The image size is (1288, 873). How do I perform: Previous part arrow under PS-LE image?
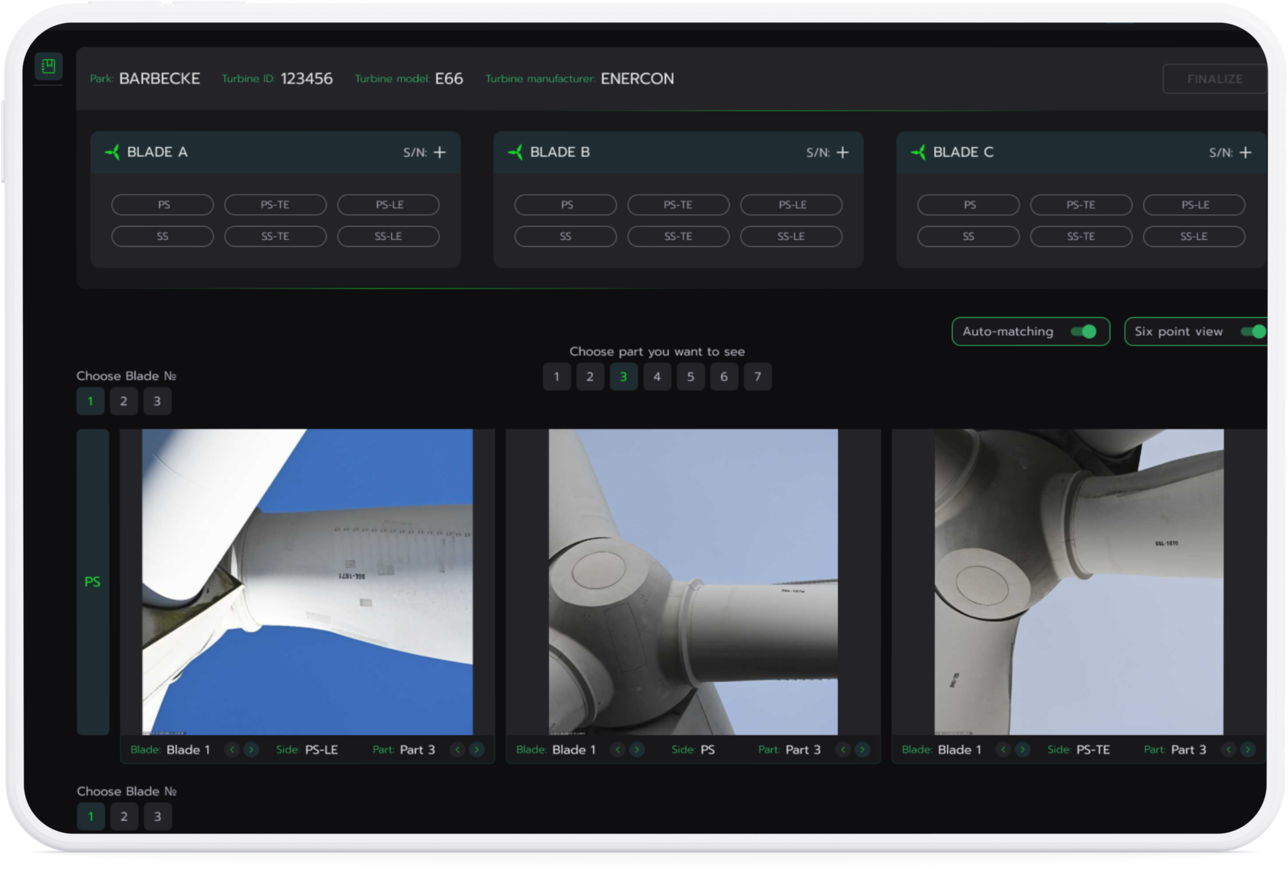coord(457,749)
